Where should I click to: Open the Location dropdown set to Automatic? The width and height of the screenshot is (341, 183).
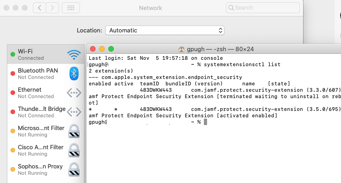165,31
